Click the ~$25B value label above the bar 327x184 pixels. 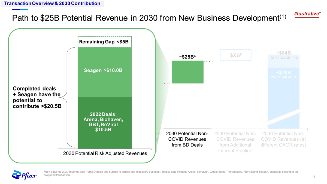click(187, 56)
